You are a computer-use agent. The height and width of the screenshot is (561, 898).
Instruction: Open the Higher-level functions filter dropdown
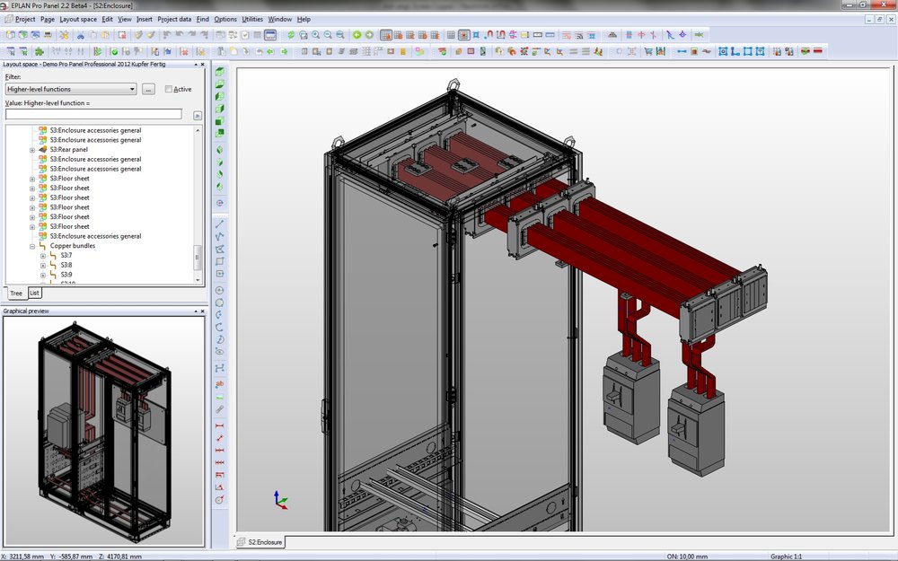[x=132, y=89]
